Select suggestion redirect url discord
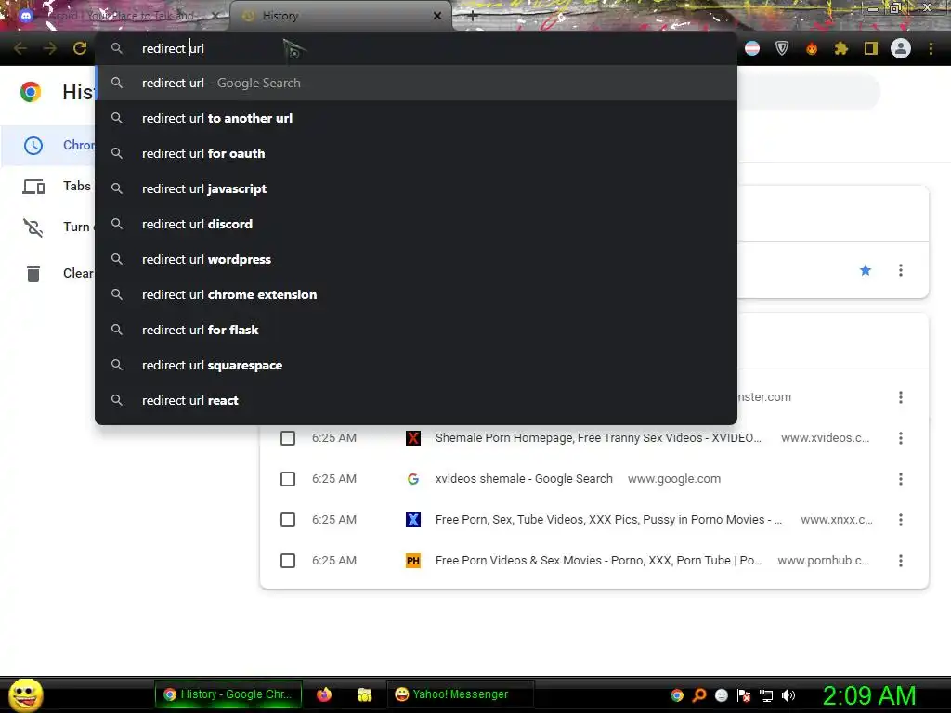 point(416,224)
